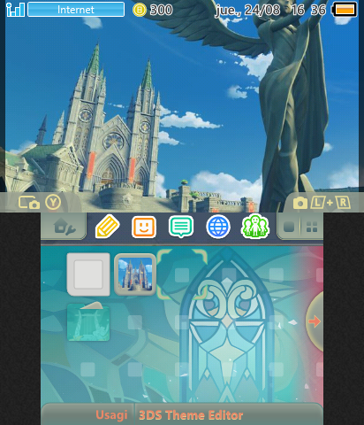Image resolution: width=364 pixels, height=425 pixels.
Task: Open the teal harp folder
Action: [x=88, y=321]
